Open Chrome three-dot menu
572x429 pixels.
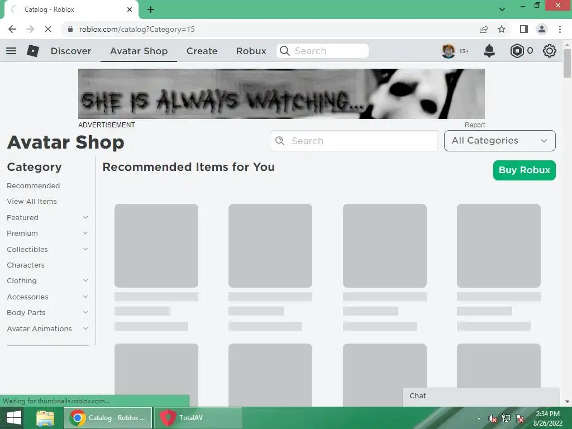click(560, 29)
